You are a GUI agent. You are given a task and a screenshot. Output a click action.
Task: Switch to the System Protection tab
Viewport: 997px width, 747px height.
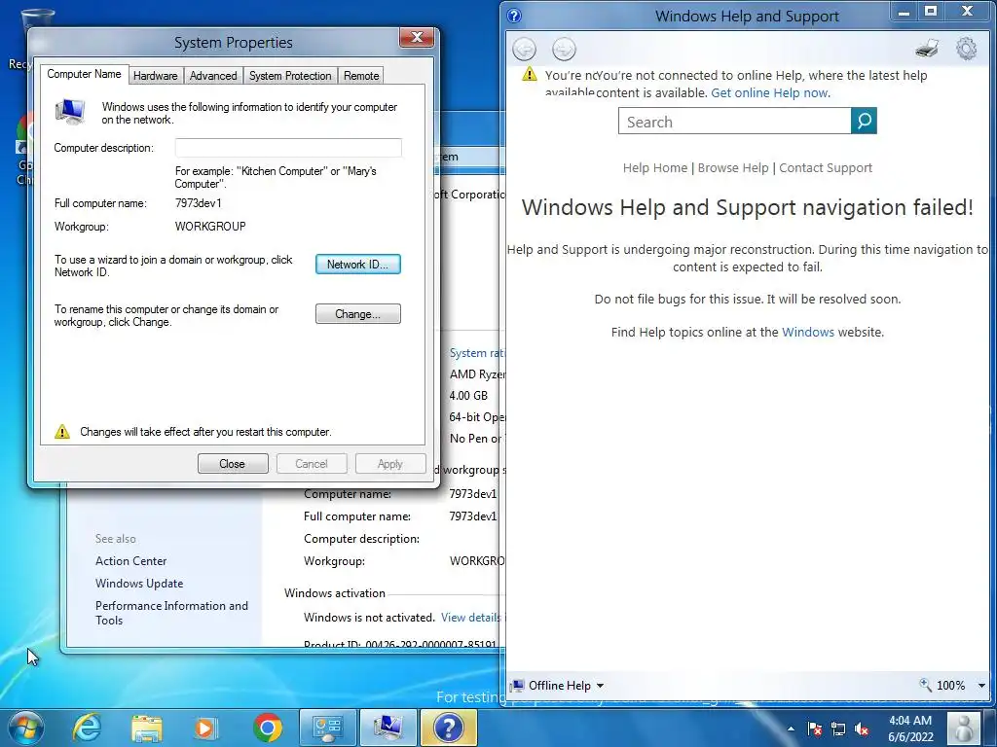(290, 76)
